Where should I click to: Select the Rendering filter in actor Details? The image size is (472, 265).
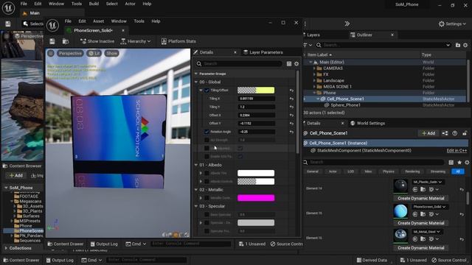(412, 172)
